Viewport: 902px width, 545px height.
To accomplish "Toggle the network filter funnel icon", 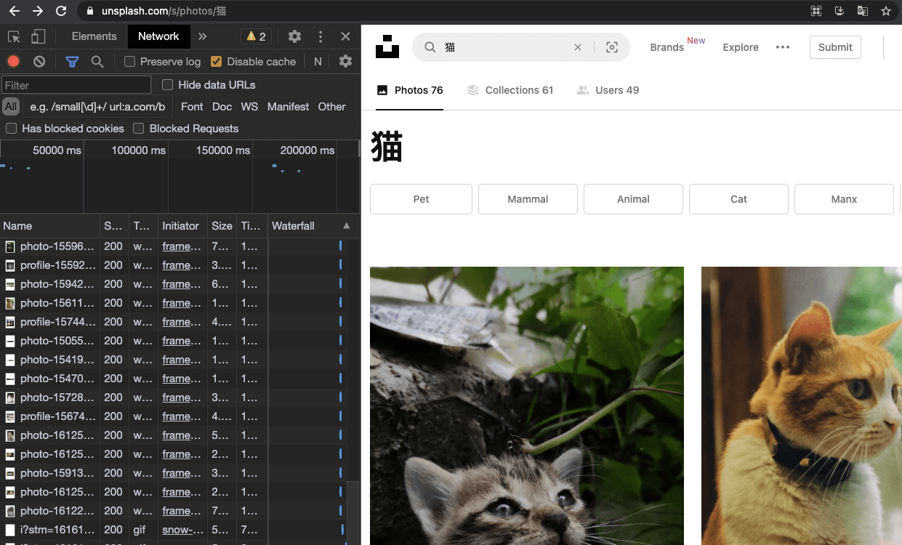I will pos(72,62).
